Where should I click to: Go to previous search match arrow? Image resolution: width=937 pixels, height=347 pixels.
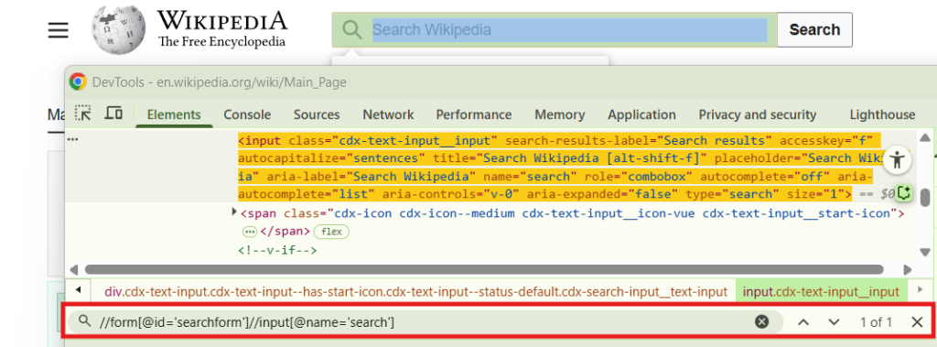(x=803, y=322)
